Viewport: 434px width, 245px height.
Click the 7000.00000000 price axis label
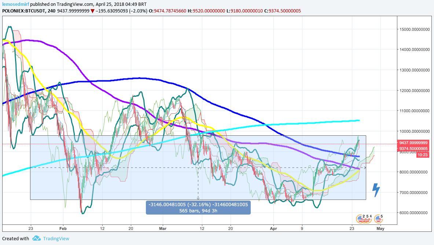pos(414,193)
